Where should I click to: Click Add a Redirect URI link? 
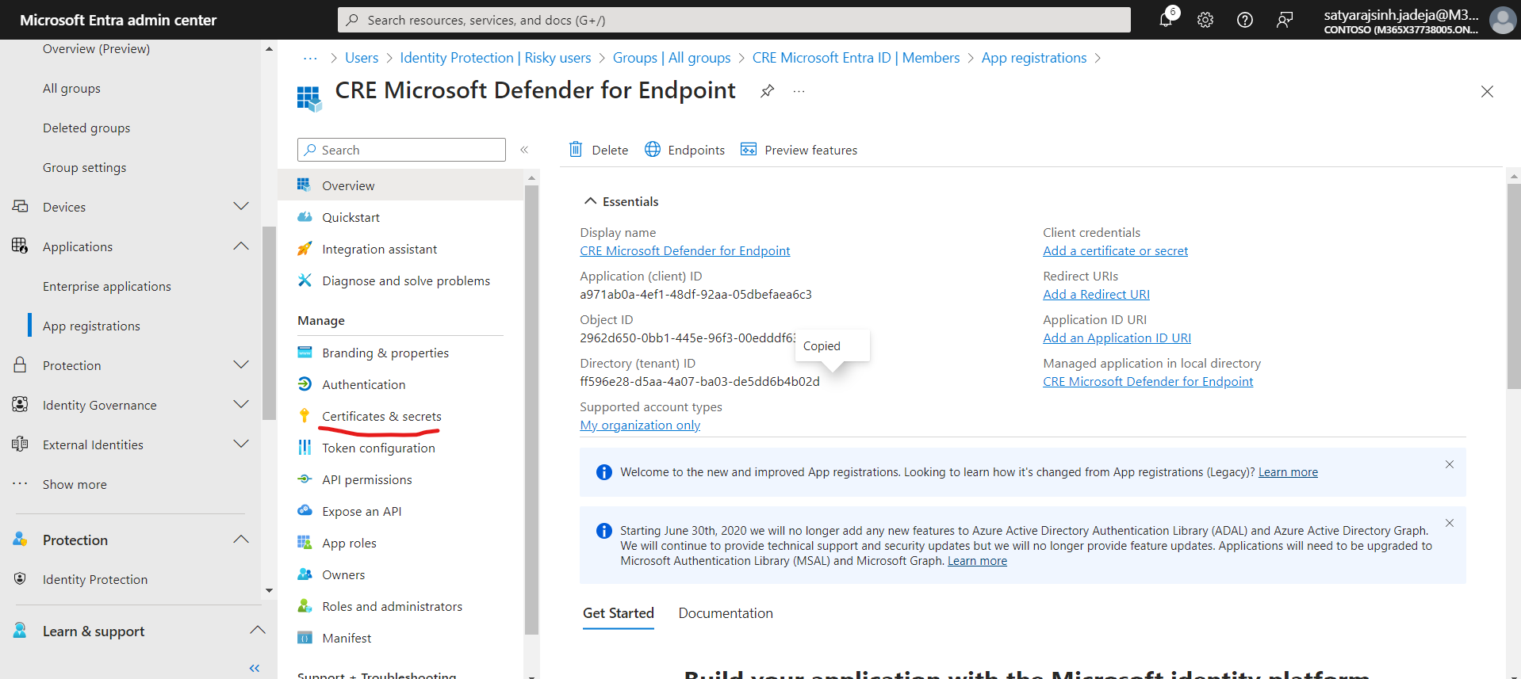coord(1096,295)
